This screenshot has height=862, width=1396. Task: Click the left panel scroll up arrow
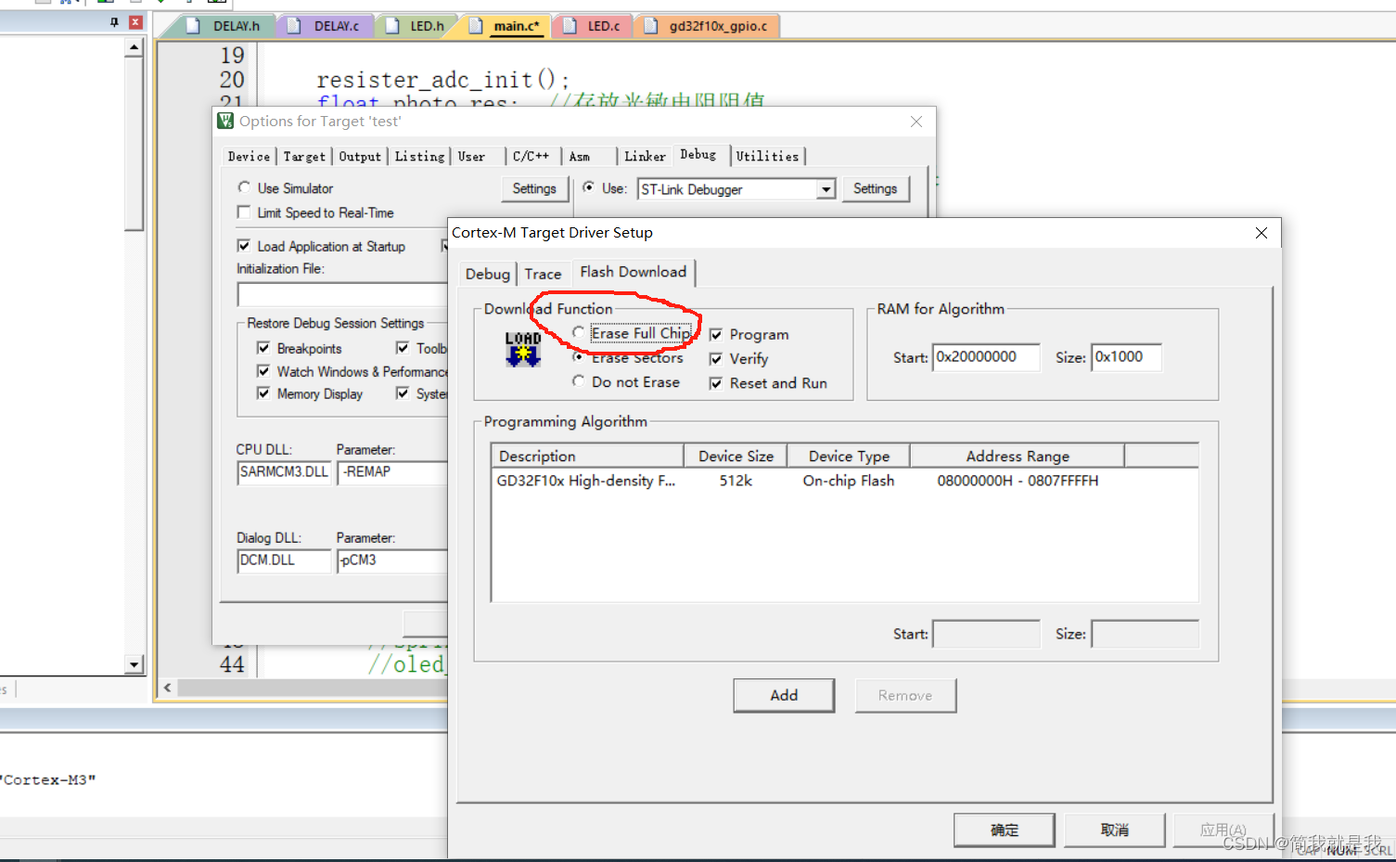point(134,46)
